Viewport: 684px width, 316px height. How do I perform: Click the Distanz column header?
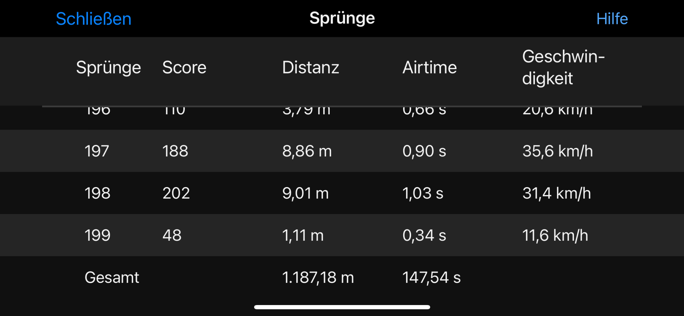[x=311, y=67]
